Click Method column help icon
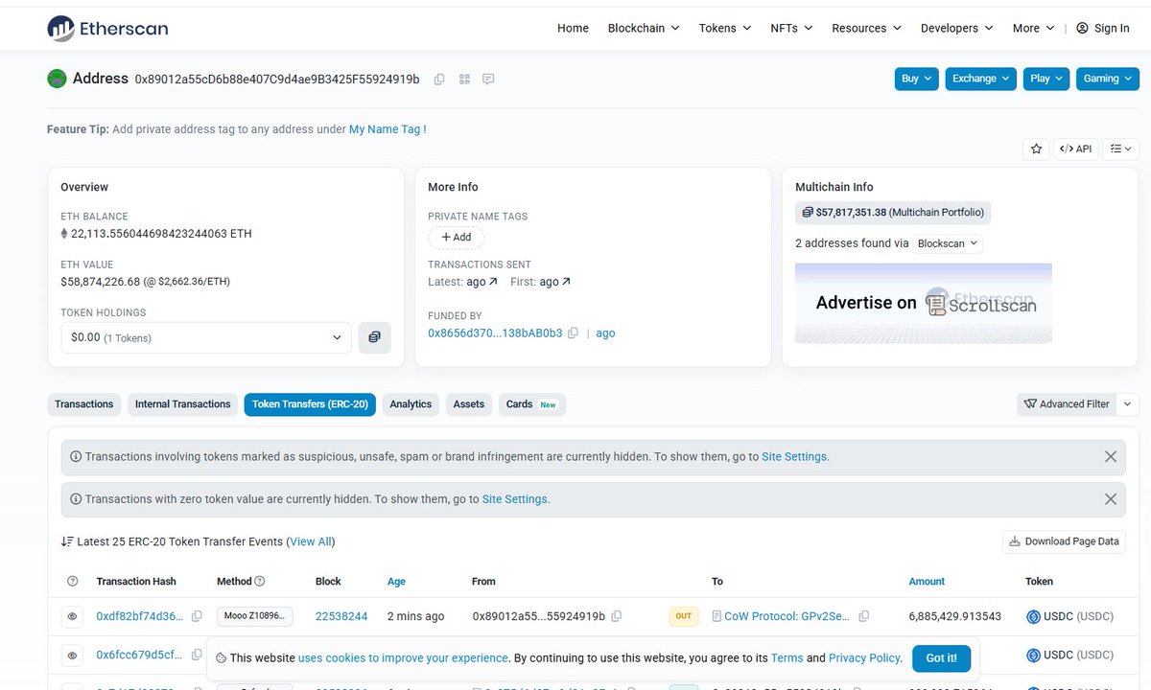The height and width of the screenshot is (690, 1151). click(x=260, y=582)
